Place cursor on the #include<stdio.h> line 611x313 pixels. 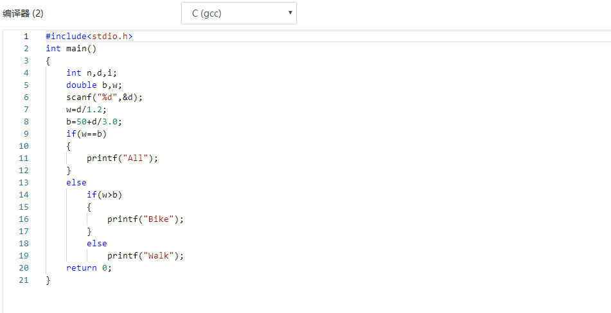click(89, 37)
